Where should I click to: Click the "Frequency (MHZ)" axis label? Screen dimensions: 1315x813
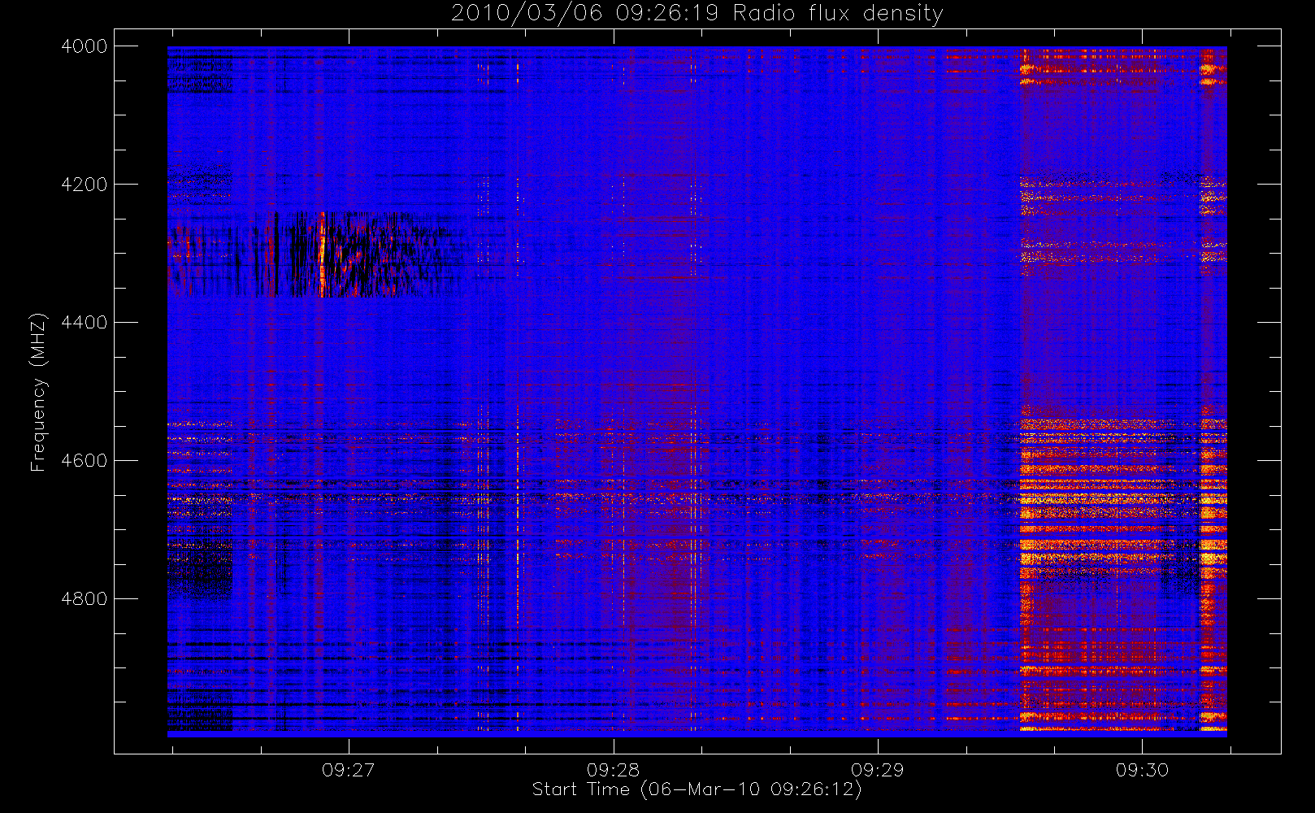click(x=38, y=392)
